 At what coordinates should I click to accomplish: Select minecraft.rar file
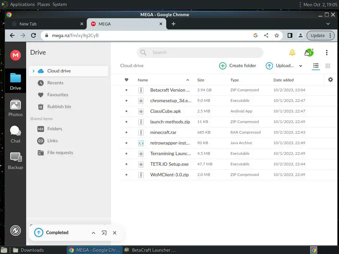pyautogui.click(x=228, y=132)
